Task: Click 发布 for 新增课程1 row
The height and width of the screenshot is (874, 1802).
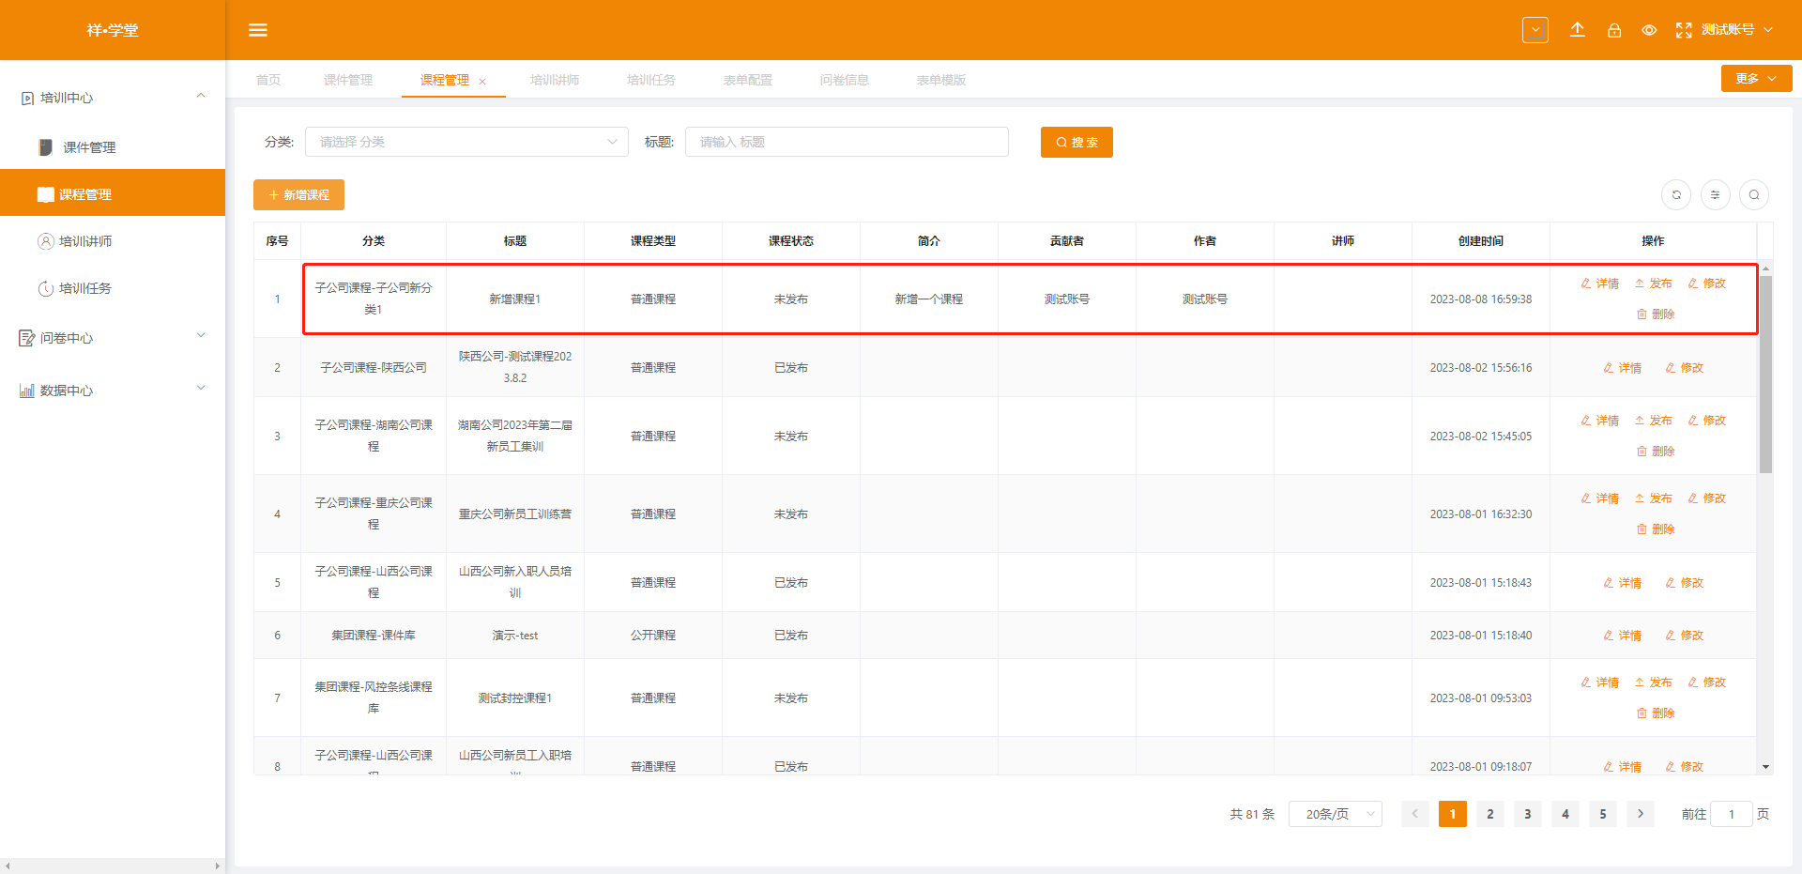Action: click(x=1654, y=284)
